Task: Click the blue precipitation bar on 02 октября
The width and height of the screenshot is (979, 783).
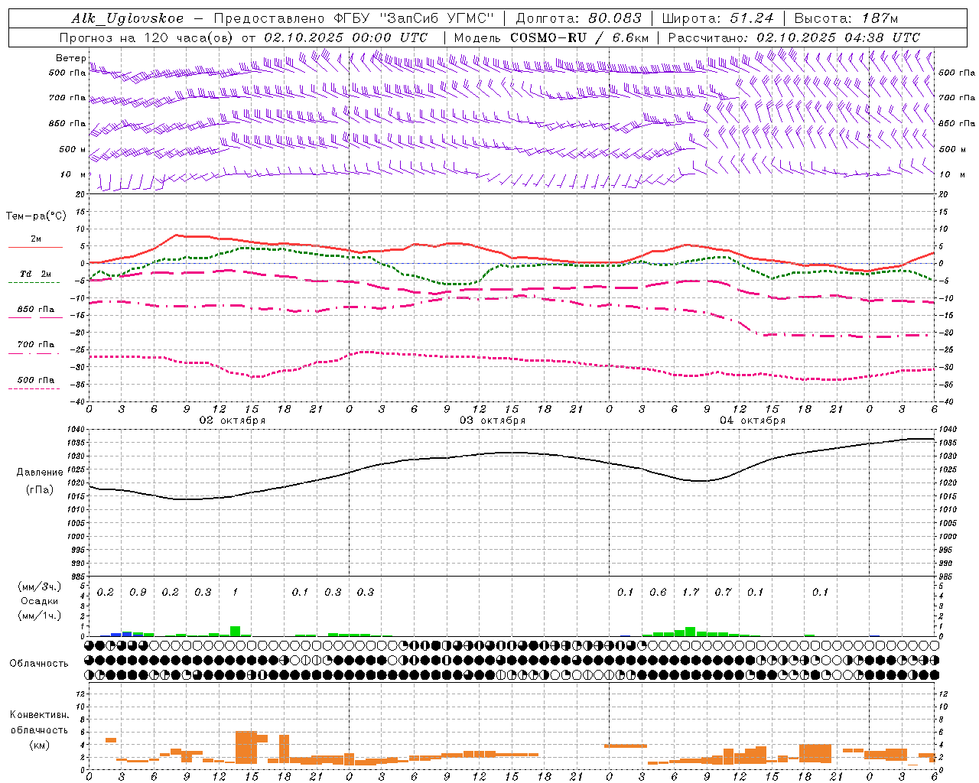Action: tap(116, 635)
